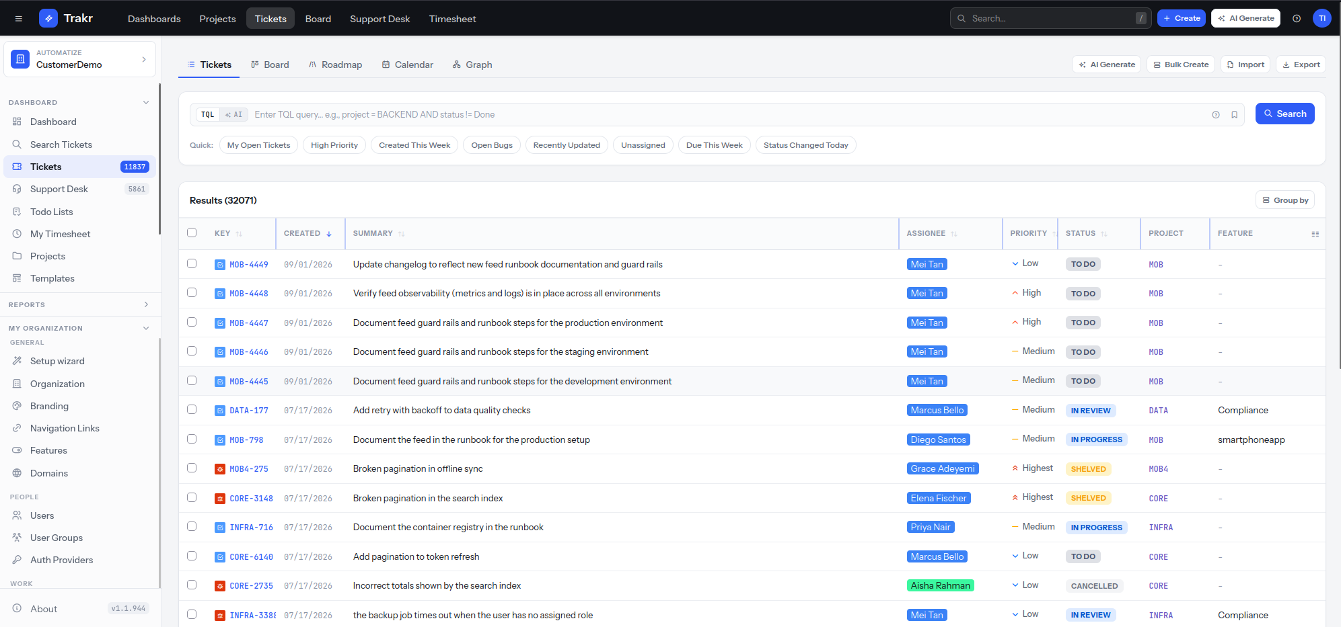Sort by the Created column

(307, 234)
